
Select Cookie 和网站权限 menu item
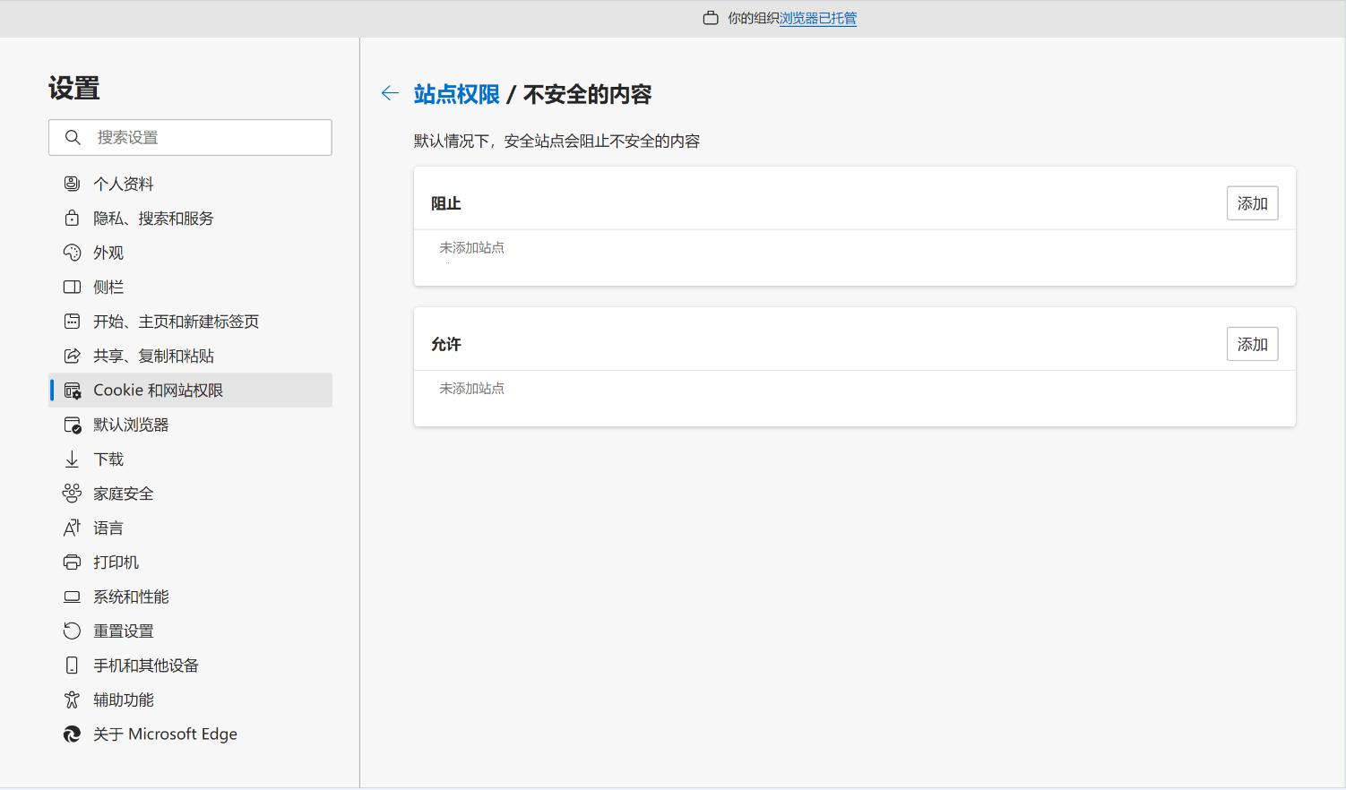pos(190,390)
